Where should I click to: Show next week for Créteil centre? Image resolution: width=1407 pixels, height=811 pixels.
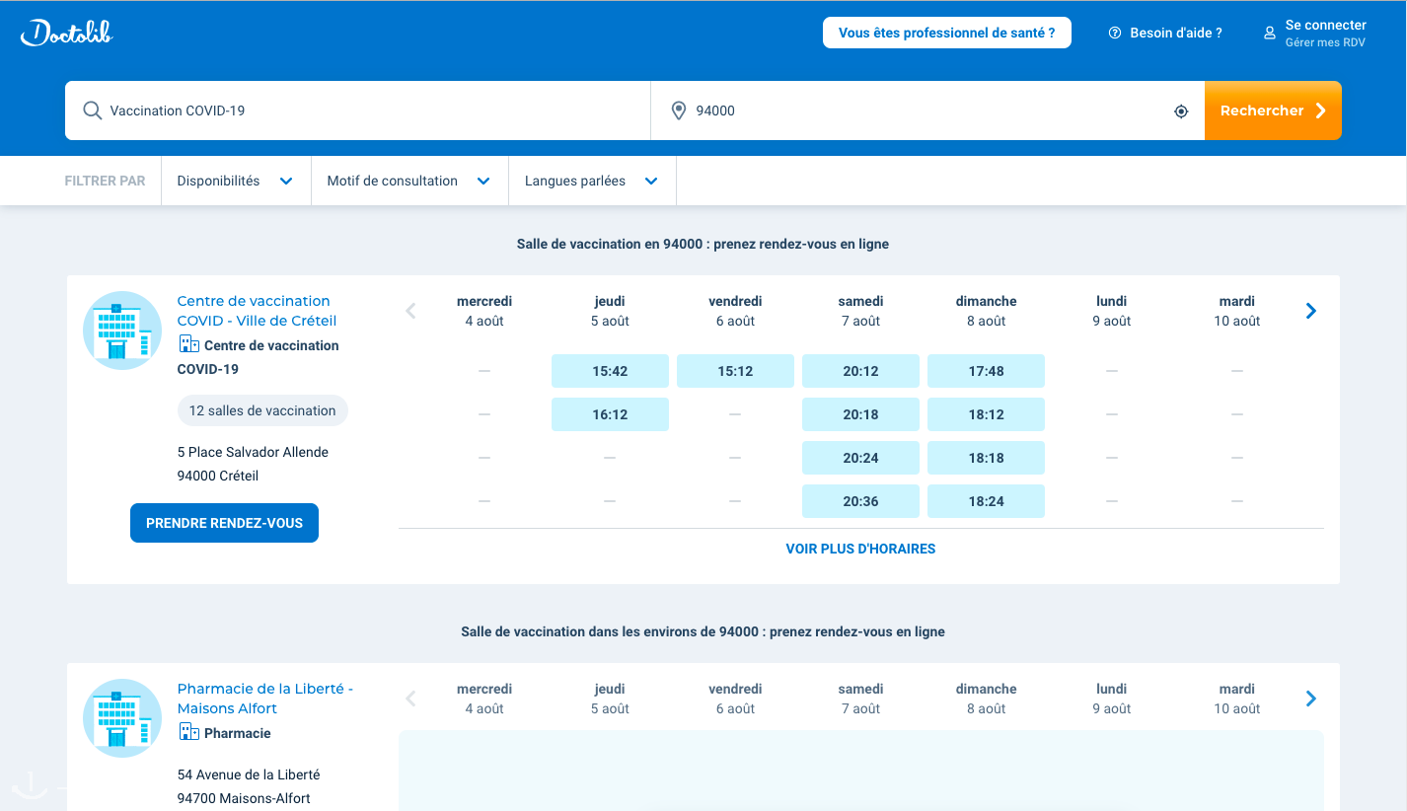click(x=1311, y=311)
